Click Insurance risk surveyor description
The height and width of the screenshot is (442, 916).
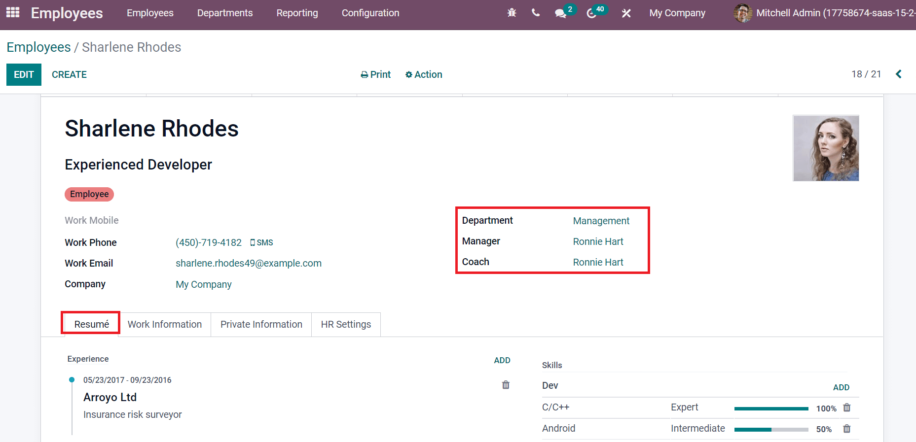(x=133, y=414)
